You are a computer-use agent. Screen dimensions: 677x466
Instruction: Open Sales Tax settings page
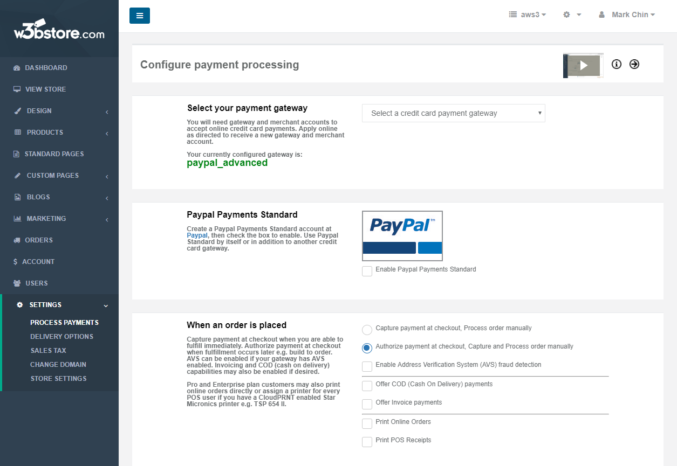49,350
